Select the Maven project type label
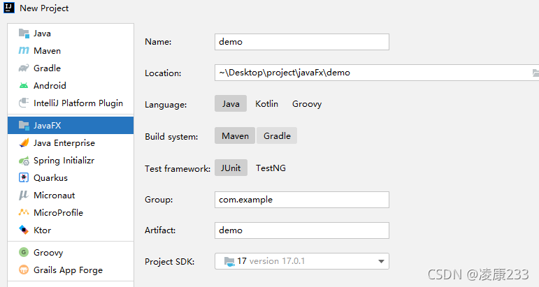Screen dimensions: 539x287 point(47,51)
